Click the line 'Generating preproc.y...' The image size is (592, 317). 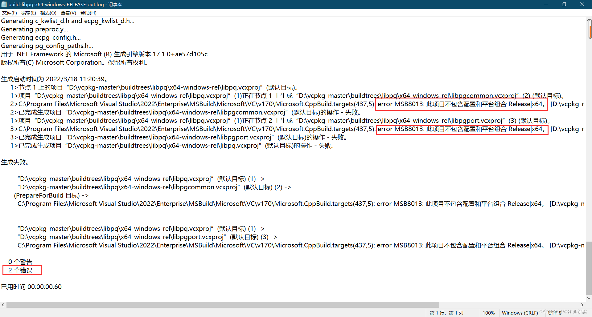click(35, 29)
